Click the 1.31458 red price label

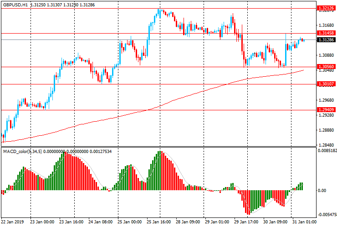(326, 33)
